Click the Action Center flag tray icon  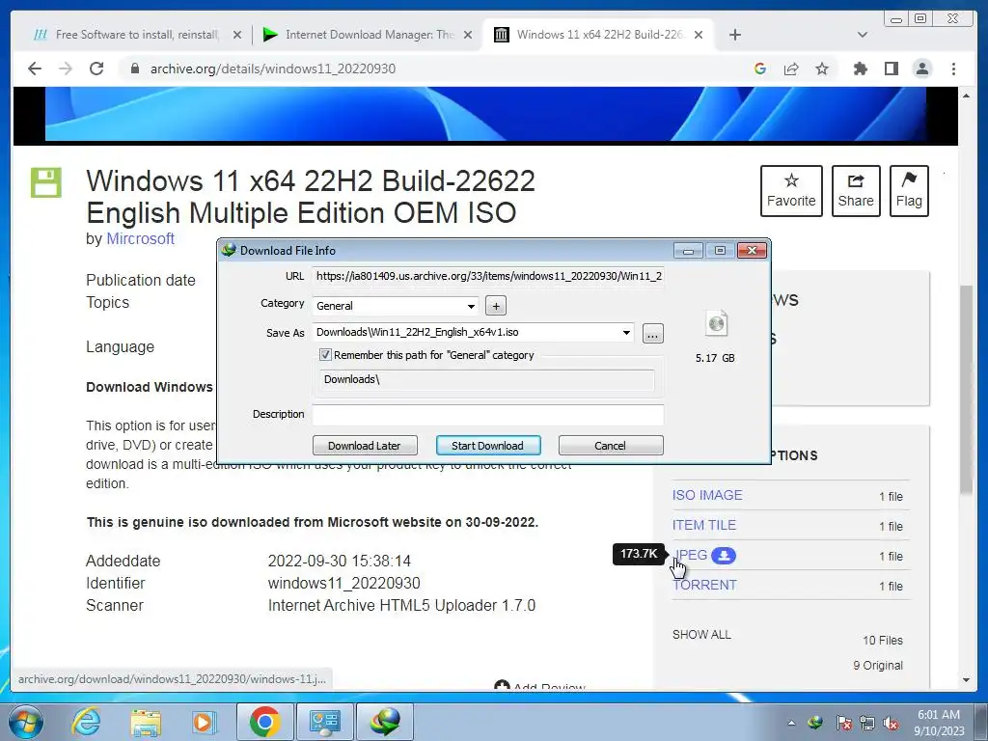click(843, 723)
